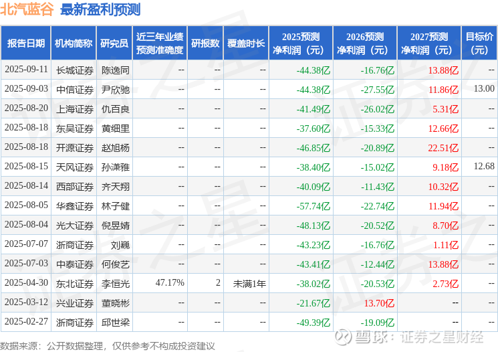498x352 pixels.
Task: Click analyst name 林子健
Action: click(115, 206)
